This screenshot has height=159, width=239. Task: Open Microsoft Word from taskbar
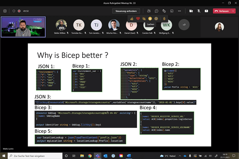tap(129, 156)
